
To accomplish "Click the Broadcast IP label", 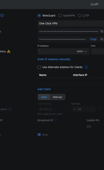I will (x=45, y=120).
